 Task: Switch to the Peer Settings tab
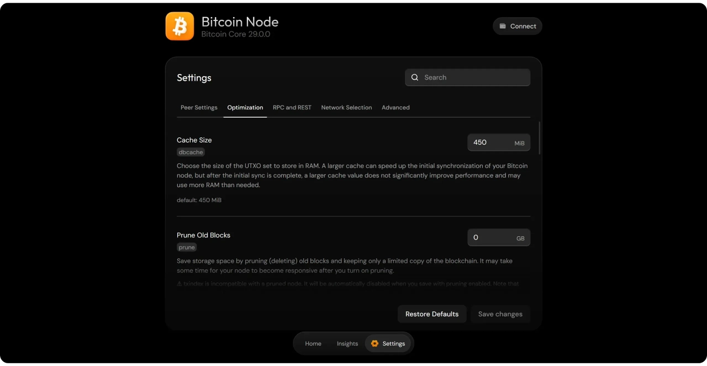tap(199, 108)
